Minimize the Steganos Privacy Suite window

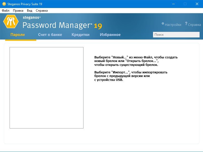pos(173,4)
